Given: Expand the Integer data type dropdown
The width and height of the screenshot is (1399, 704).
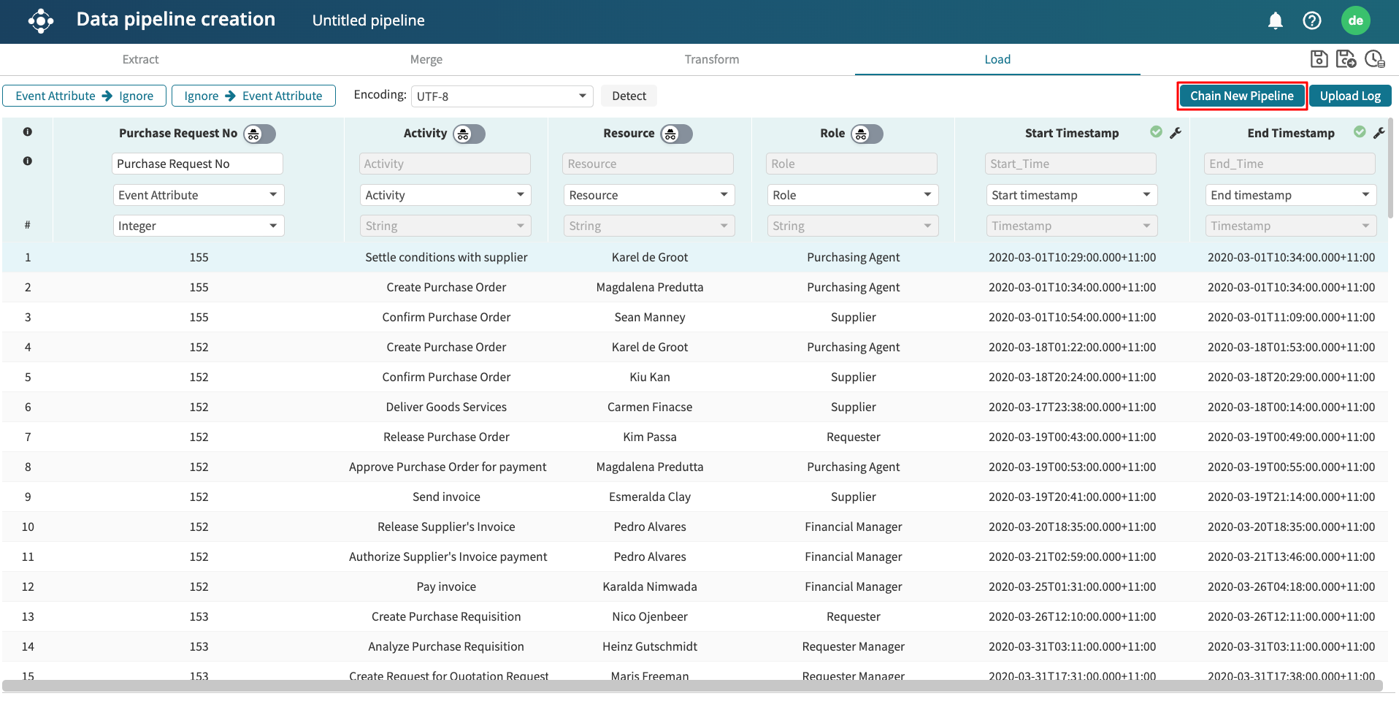Looking at the screenshot, I should 198,226.
